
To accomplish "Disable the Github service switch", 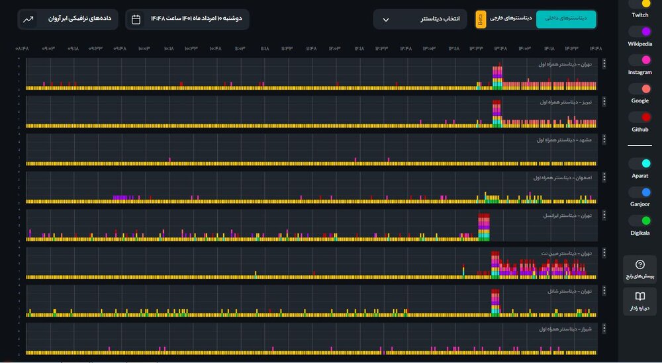I will click(x=639, y=117).
